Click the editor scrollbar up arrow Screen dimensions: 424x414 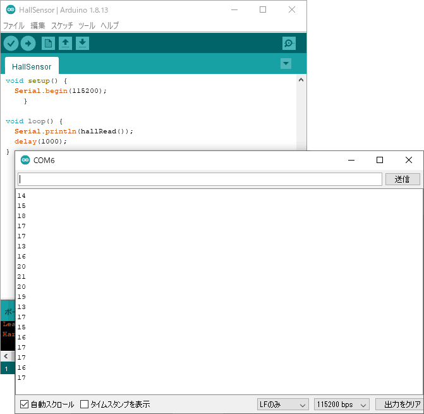[x=301, y=80]
